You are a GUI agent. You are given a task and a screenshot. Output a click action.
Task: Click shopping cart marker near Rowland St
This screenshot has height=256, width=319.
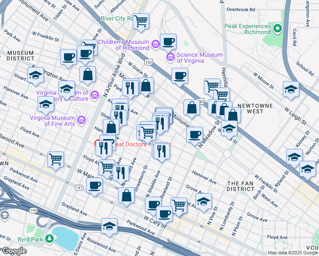pyautogui.click(x=179, y=206)
